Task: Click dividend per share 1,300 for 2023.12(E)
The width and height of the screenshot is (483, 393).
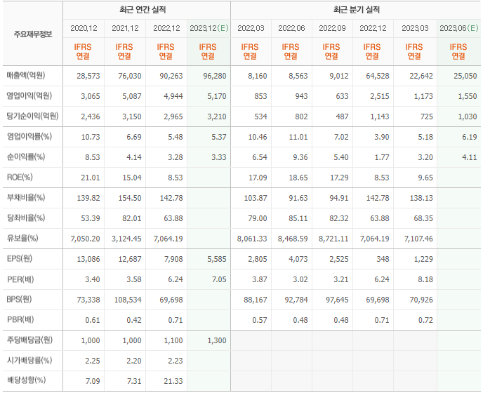Action: [217, 340]
